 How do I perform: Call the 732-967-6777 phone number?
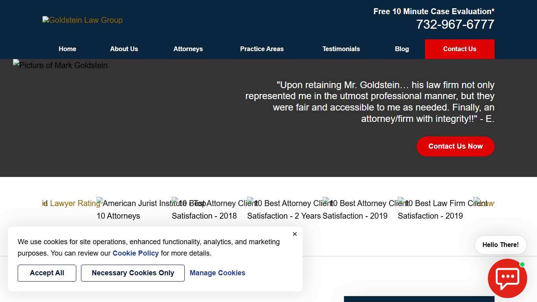(x=455, y=24)
